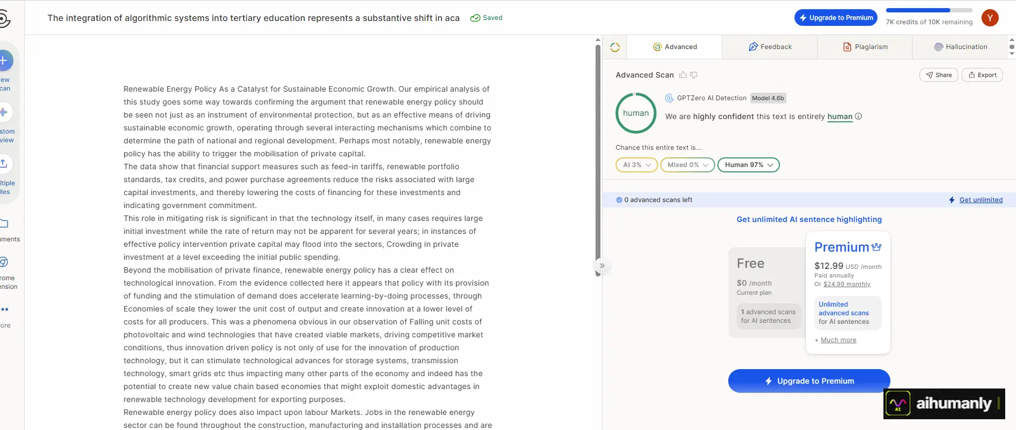Select the Free plan card
The image size is (1016, 430).
tap(767, 293)
